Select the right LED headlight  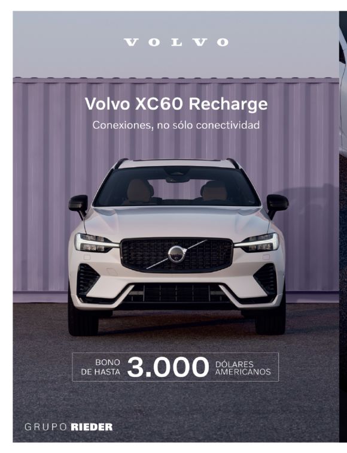tap(257, 243)
